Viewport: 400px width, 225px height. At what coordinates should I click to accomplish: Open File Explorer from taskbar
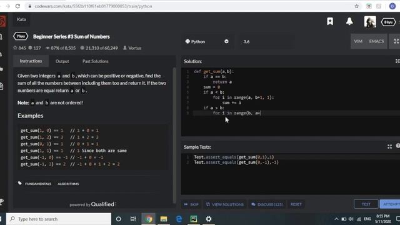[164, 219]
